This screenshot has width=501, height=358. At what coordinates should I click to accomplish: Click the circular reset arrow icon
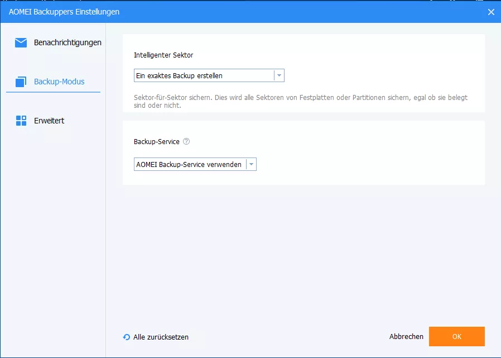coord(127,337)
